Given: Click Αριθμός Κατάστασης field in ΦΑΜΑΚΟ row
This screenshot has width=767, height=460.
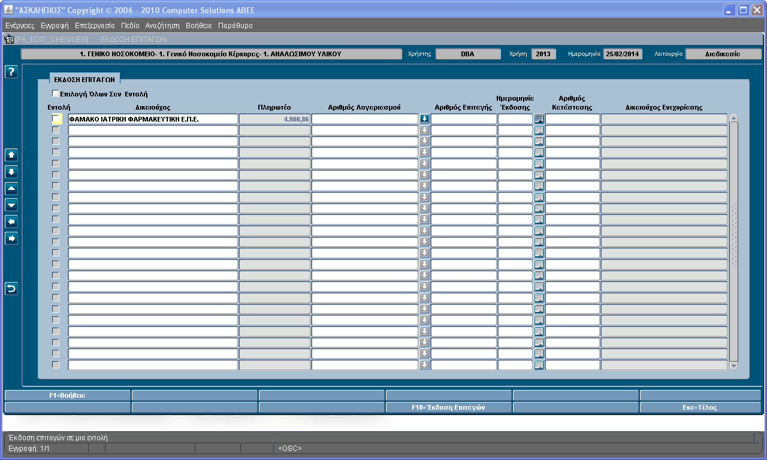Looking at the screenshot, I should (572, 119).
